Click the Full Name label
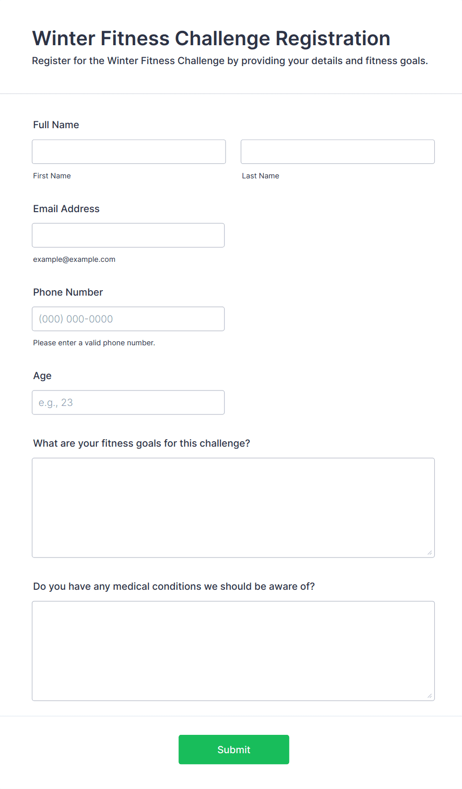 click(x=56, y=125)
